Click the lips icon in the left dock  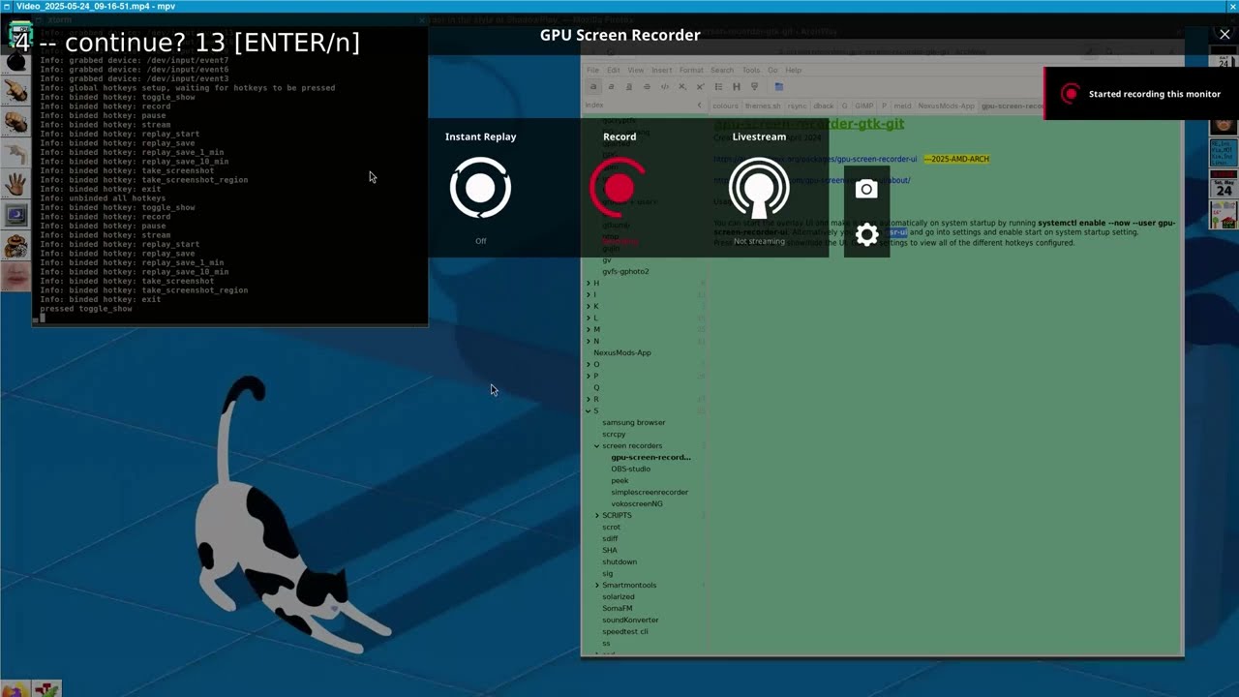click(x=15, y=275)
